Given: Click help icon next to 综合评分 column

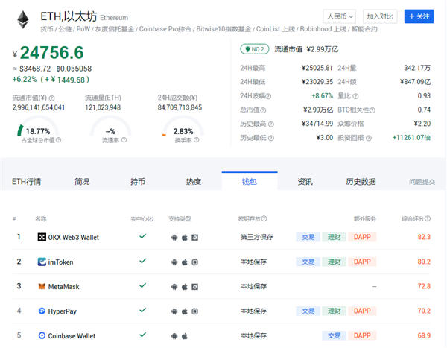Looking at the screenshot, I should [428, 218].
